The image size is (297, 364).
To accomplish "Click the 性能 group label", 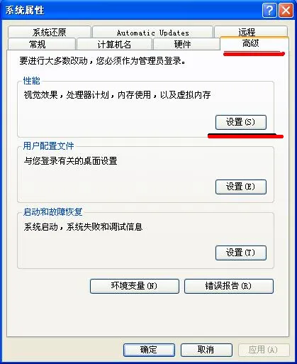I will (x=31, y=81).
